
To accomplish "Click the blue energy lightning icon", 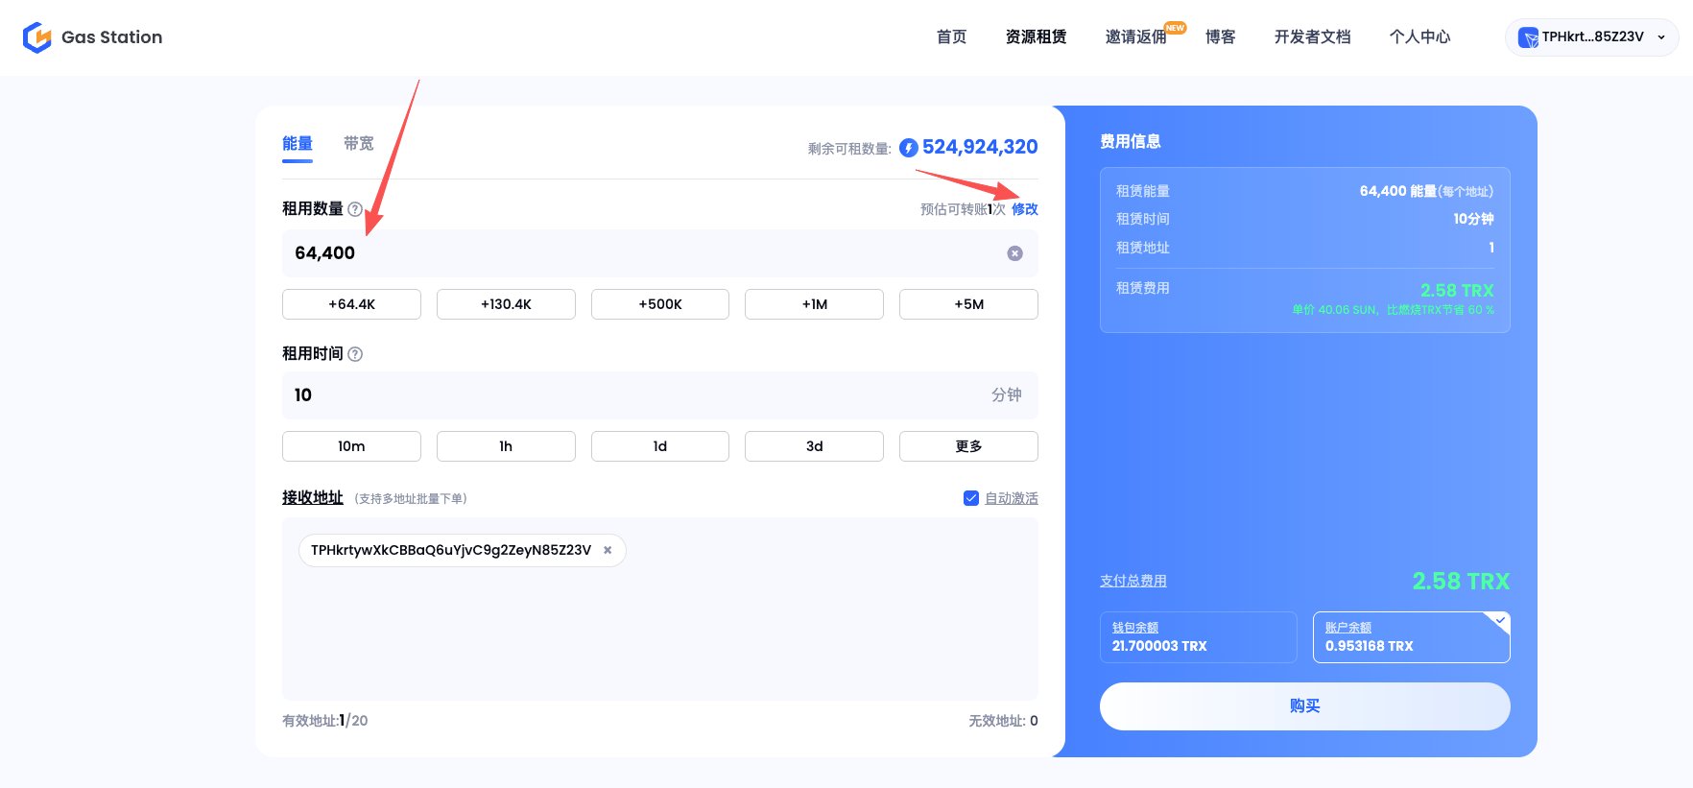I will click(x=908, y=148).
